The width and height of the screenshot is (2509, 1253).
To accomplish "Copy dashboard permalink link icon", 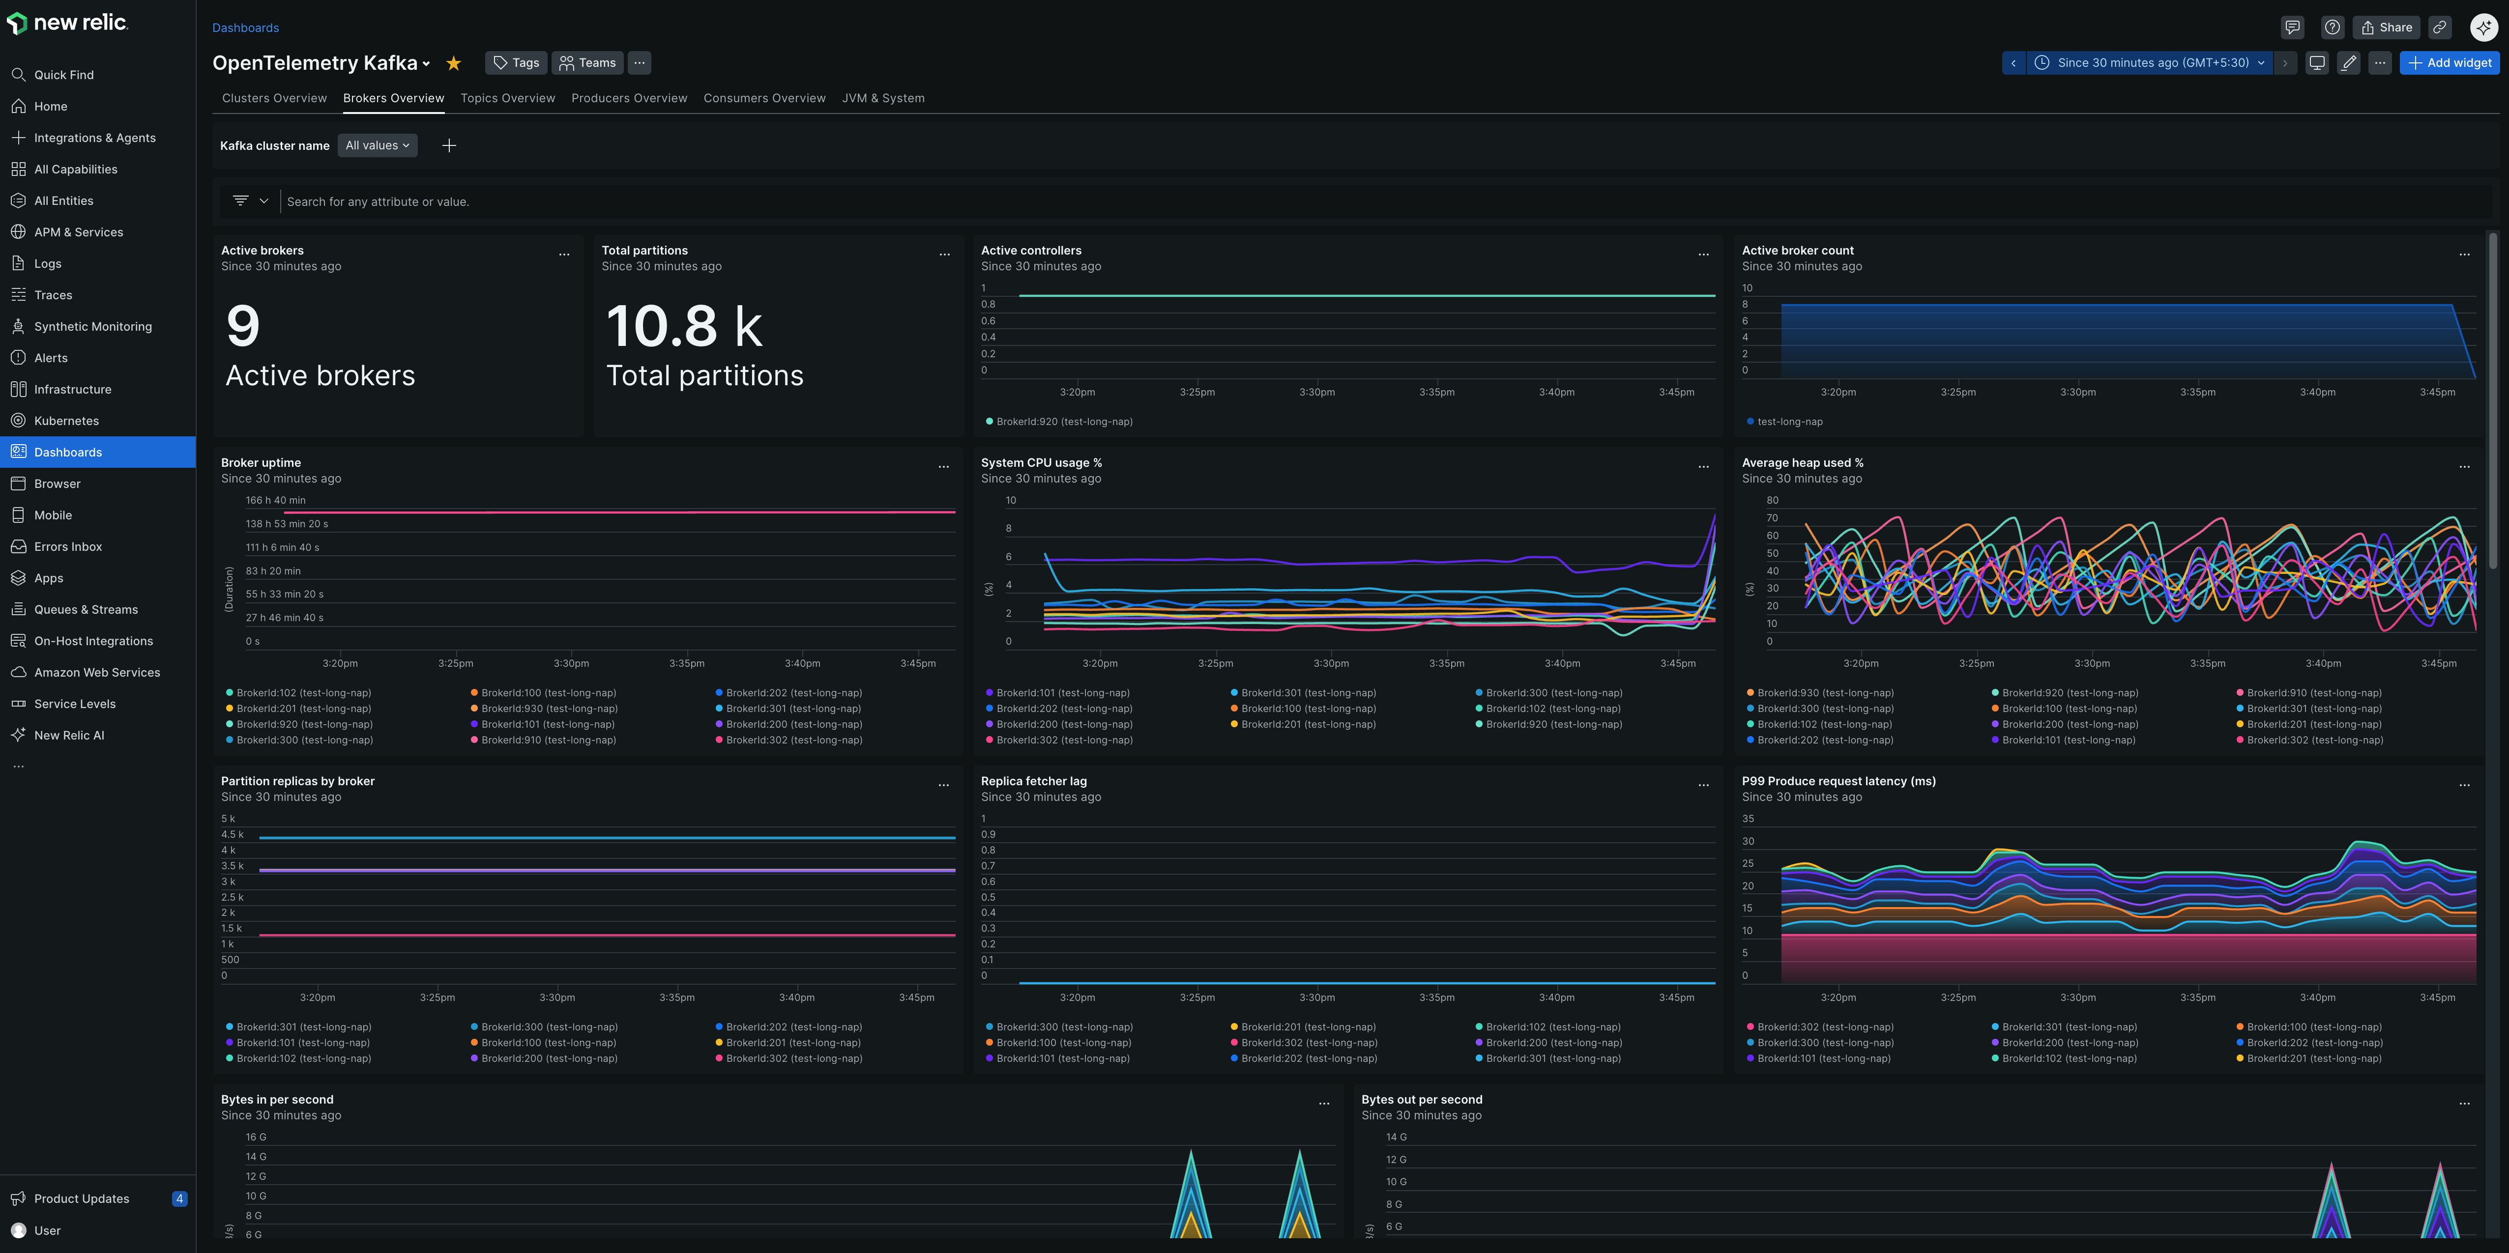I will click(x=2439, y=27).
